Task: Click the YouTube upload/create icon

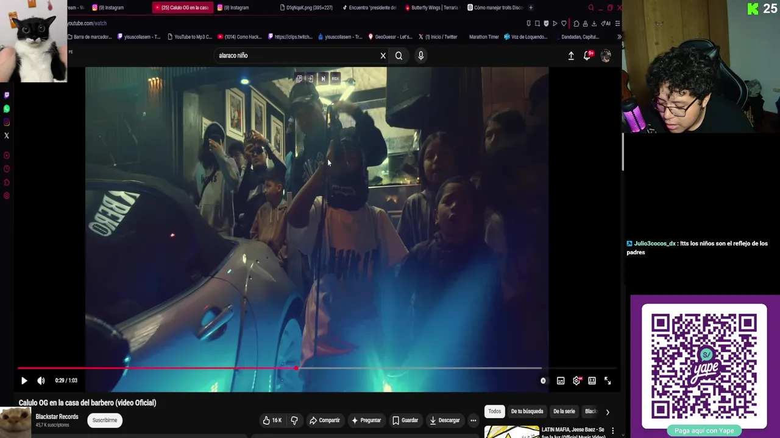Action: pyautogui.click(x=571, y=55)
